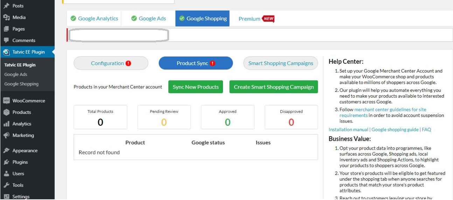Click green checkmark on Google Analytics tab
The width and height of the screenshot is (453, 200).
pyautogui.click(x=73, y=19)
